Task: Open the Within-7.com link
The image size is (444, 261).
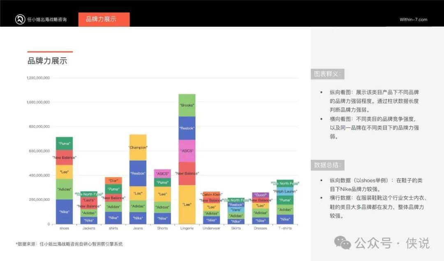Action: point(414,20)
